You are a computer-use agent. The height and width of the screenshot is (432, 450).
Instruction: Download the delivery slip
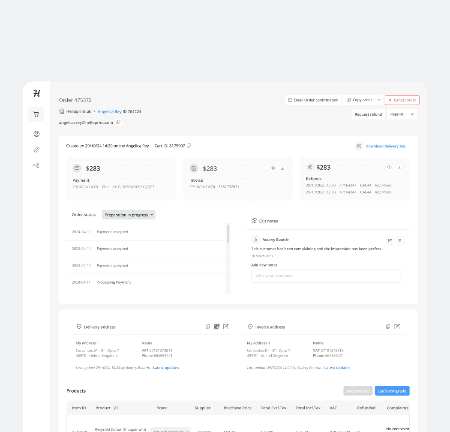(385, 146)
